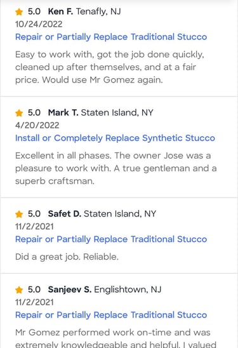Click the star icon beside Ken F.
The width and height of the screenshot is (238, 348).
(19, 12)
